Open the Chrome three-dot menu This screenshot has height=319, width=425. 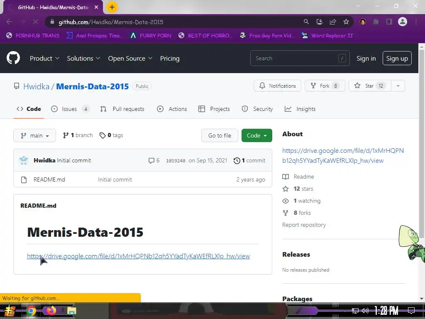416,22
